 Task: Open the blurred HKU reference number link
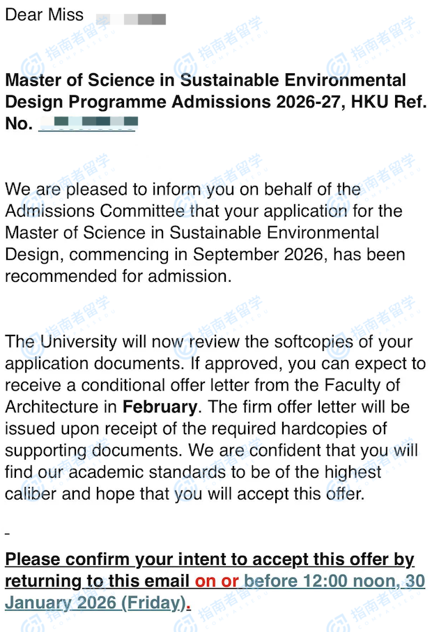click(x=87, y=124)
